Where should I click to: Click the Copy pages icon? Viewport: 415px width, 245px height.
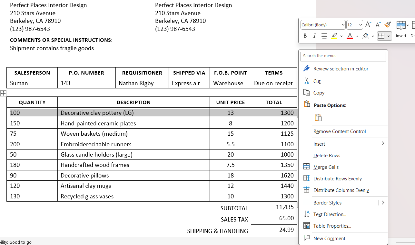(x=307, y=93)
